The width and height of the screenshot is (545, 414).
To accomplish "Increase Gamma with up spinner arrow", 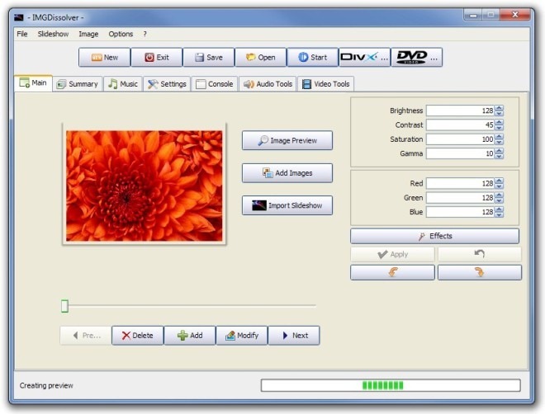I will pyautogui.click(x=499, y=151).
